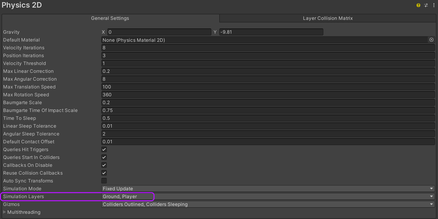Viewport: 438px width, 219px height.
Task: Open the preset selector sliders icon
Action: [426, 5]
